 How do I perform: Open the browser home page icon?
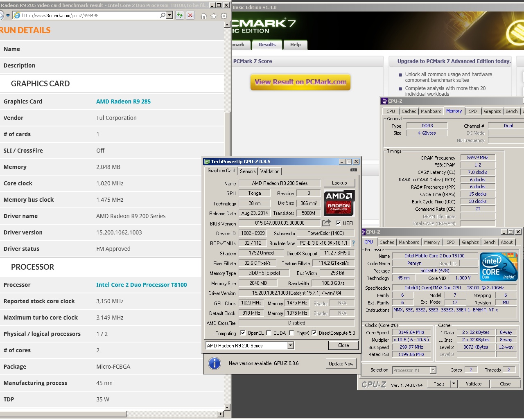(x=204, y=16)
